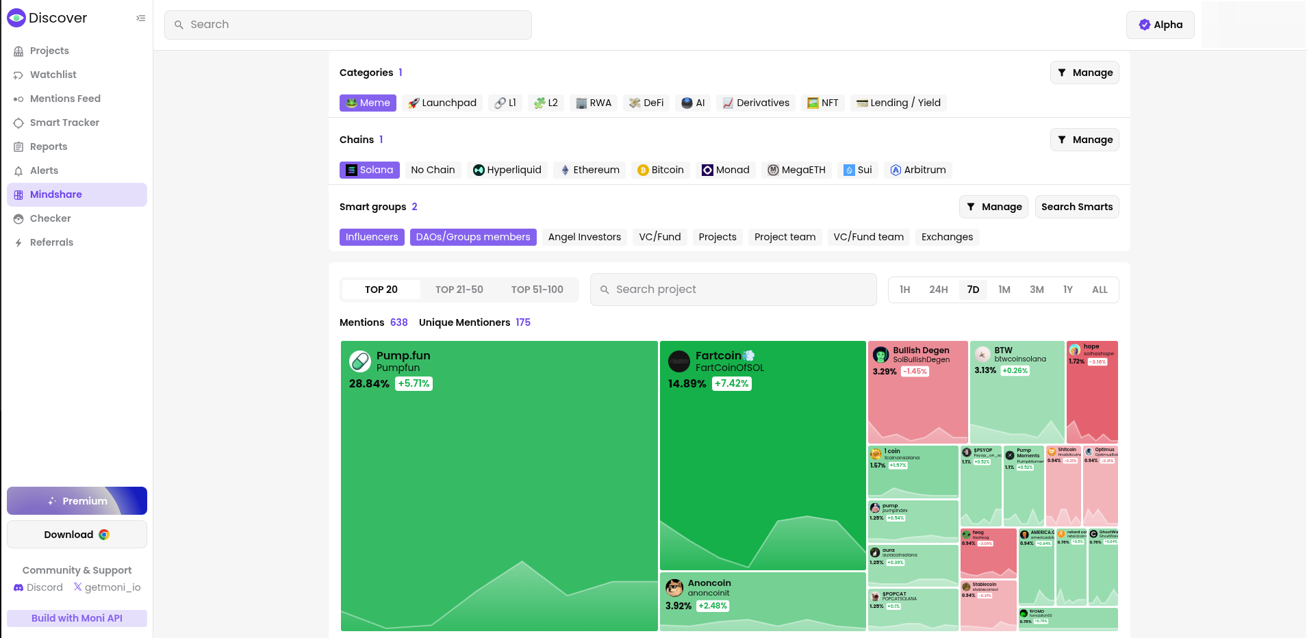Click the Search Smarts button
Viewport: 1307px width, 638px height.
(1076, 207)
